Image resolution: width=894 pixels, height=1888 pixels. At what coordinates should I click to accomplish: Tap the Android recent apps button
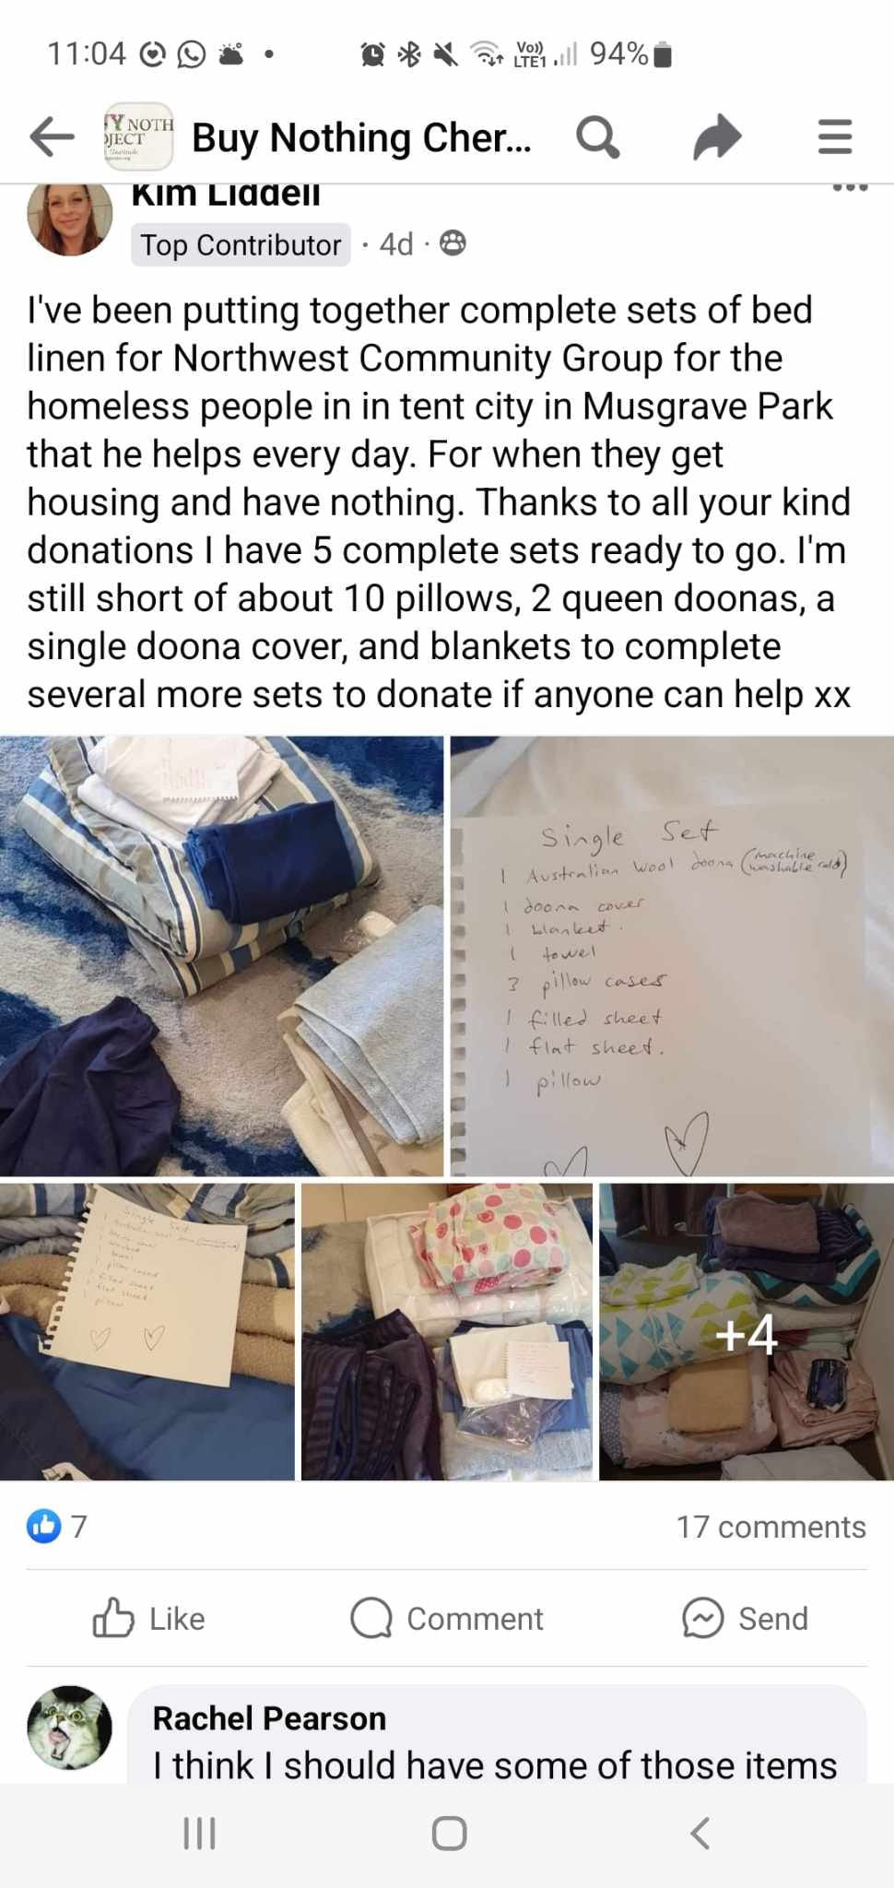[x=199, y=1834]
